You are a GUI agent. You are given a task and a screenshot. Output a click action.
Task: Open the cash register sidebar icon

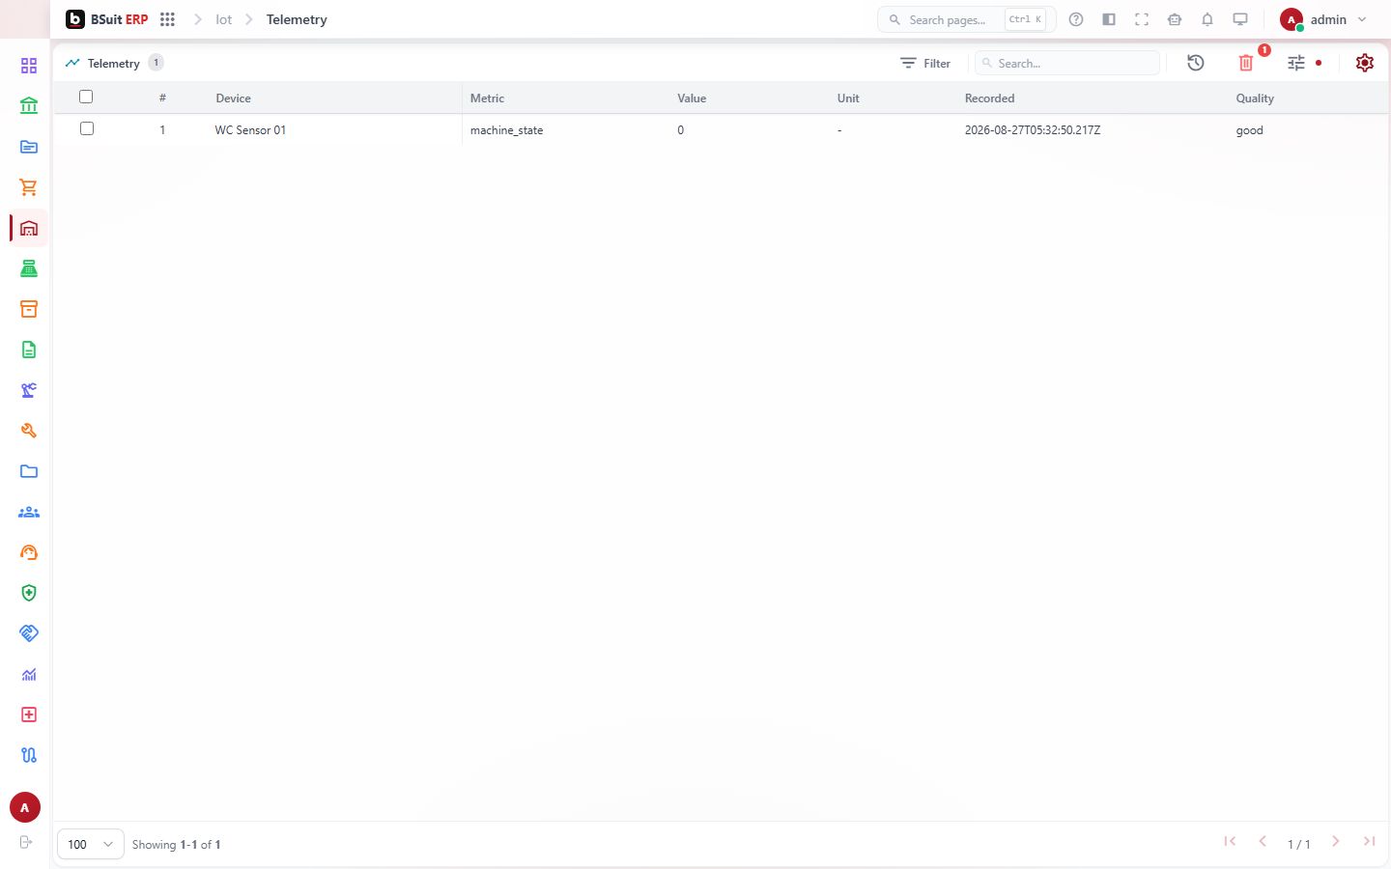click(x=29, y=268)
